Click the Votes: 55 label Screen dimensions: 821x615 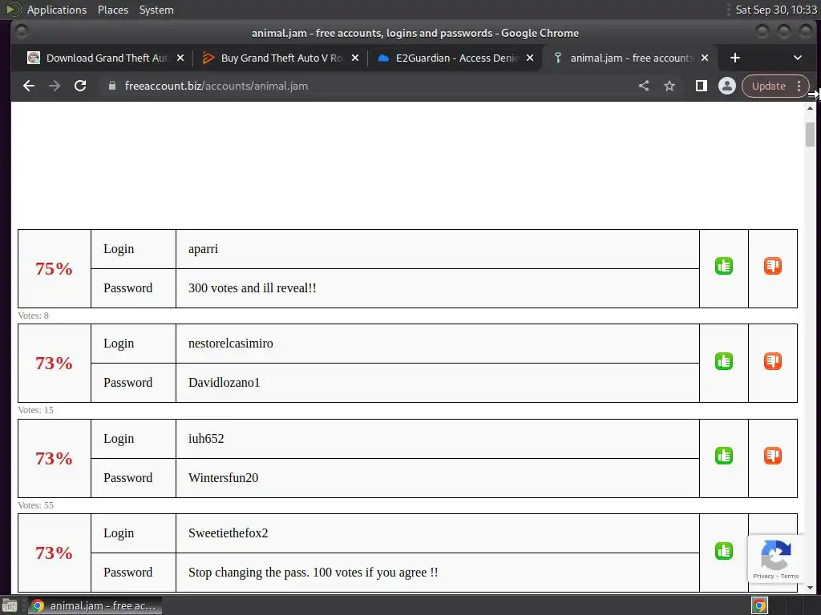click(35, 505)
